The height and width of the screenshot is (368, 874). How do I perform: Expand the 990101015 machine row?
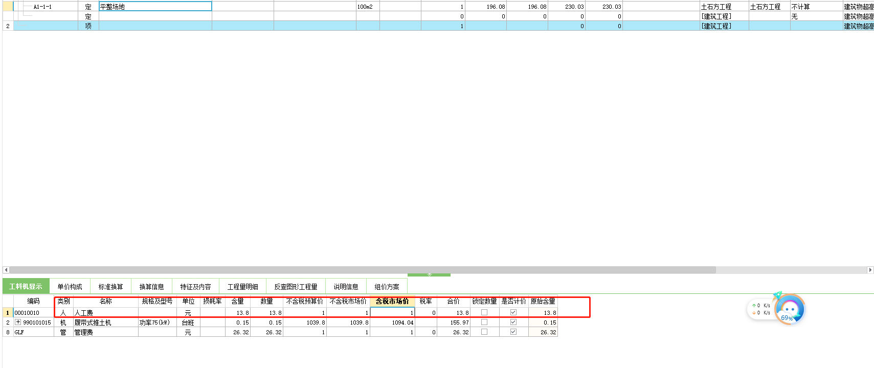[x=18, y=322]
